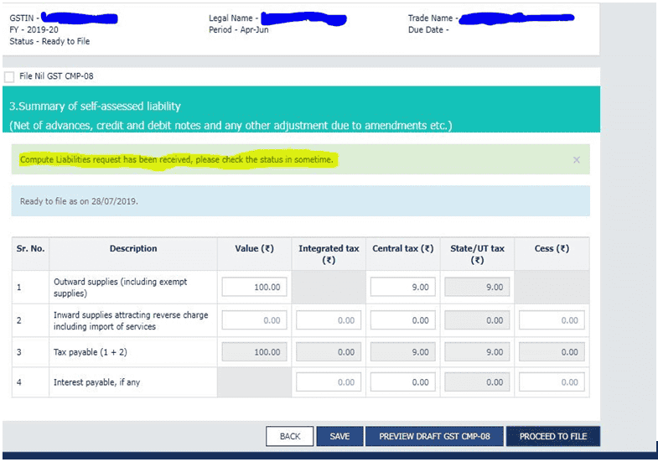Click PROCEED TO FILE button
The image size is (658, 462).
click(552, 436)
